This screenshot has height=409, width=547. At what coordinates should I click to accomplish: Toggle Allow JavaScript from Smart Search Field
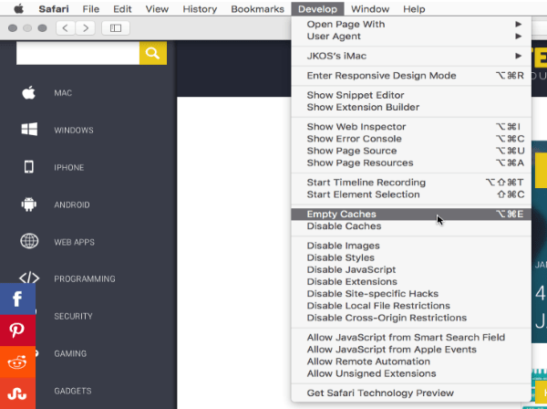(x=411, y=337)
